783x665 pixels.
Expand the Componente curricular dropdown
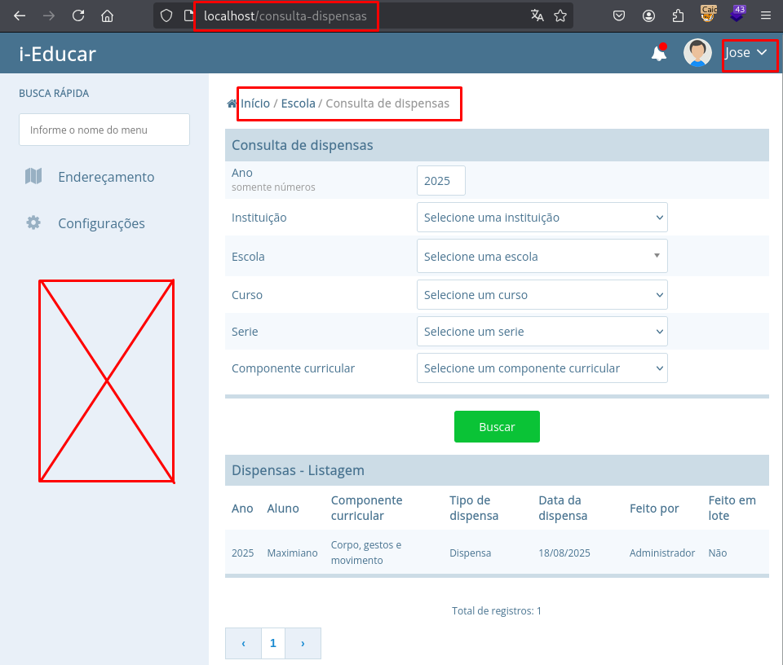click(x=542, y=368)
